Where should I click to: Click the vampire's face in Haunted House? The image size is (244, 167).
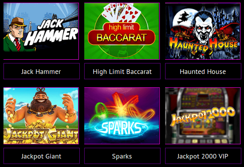204,28
